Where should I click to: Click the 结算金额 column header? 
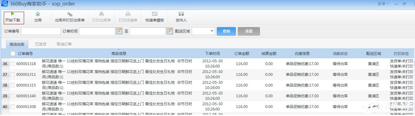tap(269, 54)
